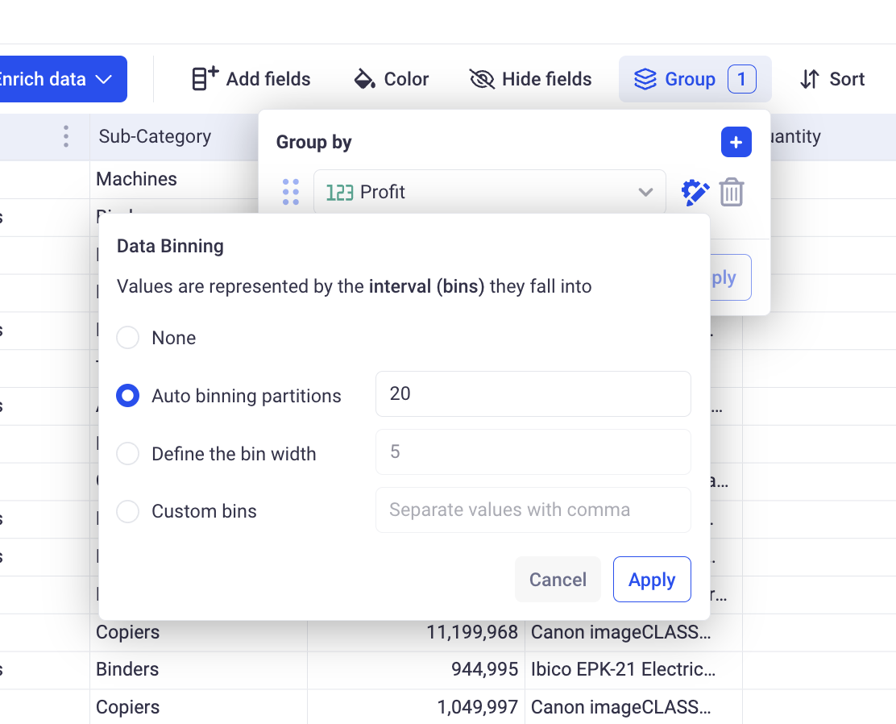Click the drag handle beside Profit
Image resolution: width=896 pixels, height=724 pixels.
(291, 193)
